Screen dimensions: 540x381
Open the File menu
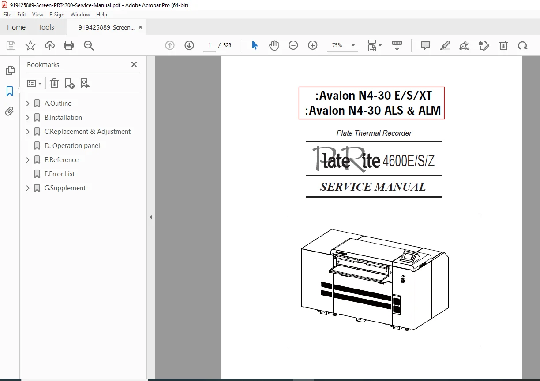(x=7, y=15)
